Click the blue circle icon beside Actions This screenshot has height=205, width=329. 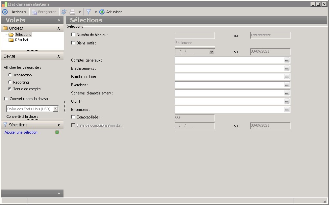click(5, 12)
